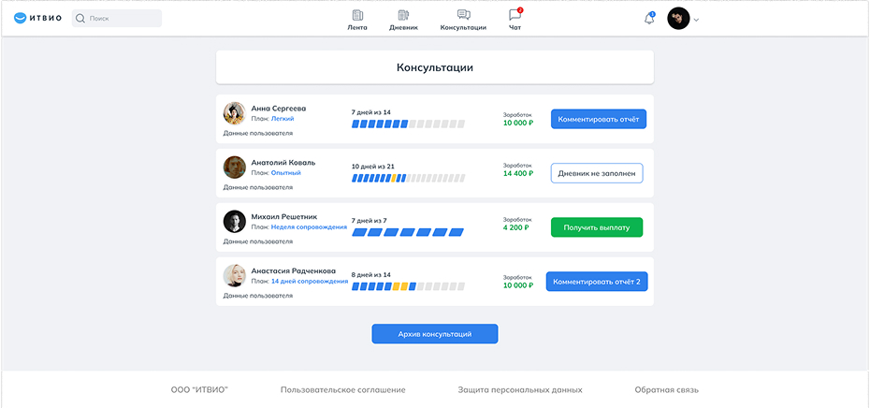Open the Опытный plan link
This screenshot has height=408, width=870.
[x=285, y=173]
